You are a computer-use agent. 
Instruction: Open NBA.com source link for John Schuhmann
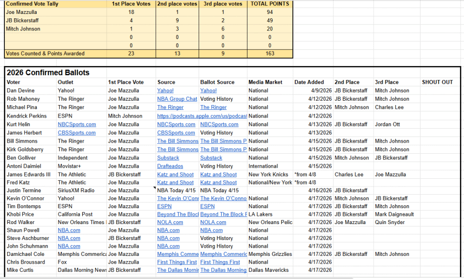tap(168, 246)
